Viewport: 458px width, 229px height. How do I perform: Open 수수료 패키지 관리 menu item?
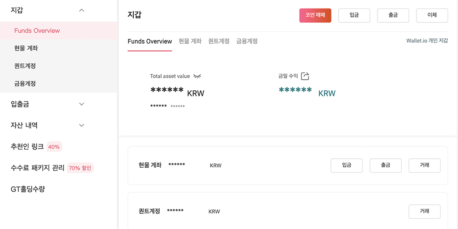tap(38, 168)
